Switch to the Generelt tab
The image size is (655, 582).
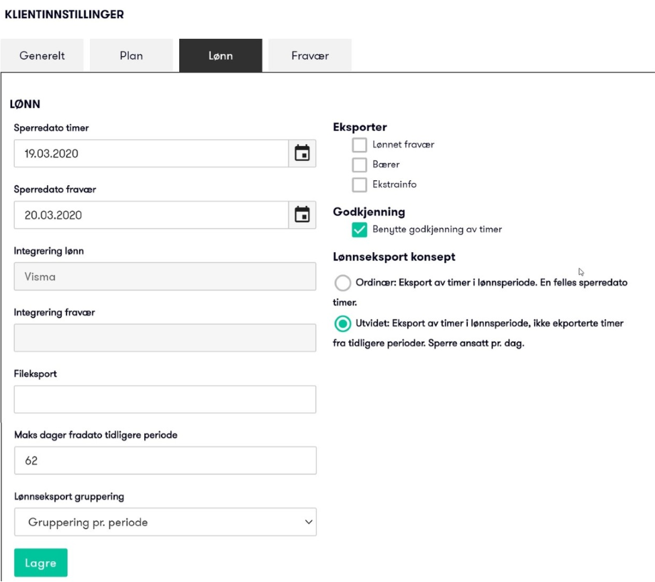pyautogui.click(x=42, y=56)
